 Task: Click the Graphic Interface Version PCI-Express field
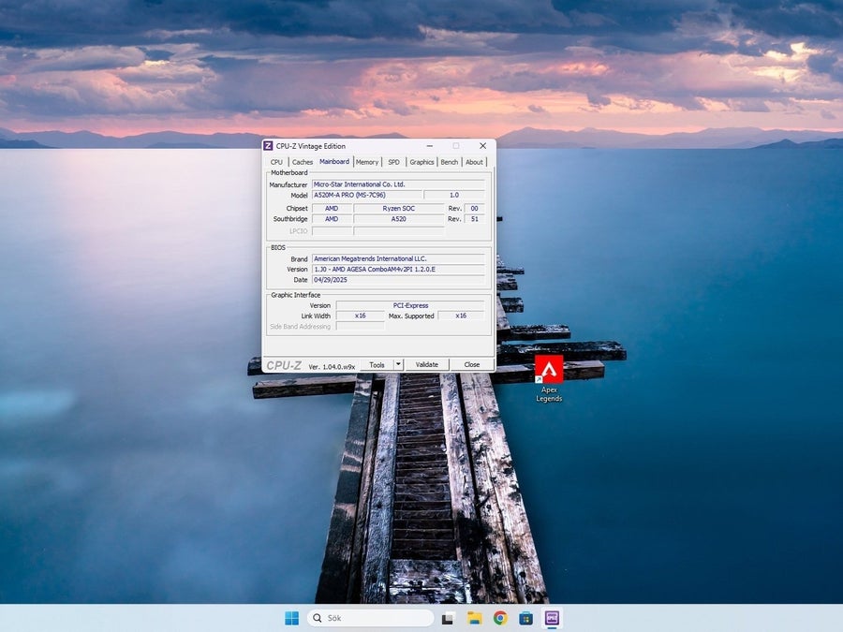[x=410, y=305]
